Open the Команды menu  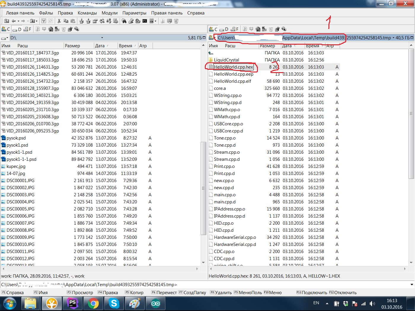[87, 13]
